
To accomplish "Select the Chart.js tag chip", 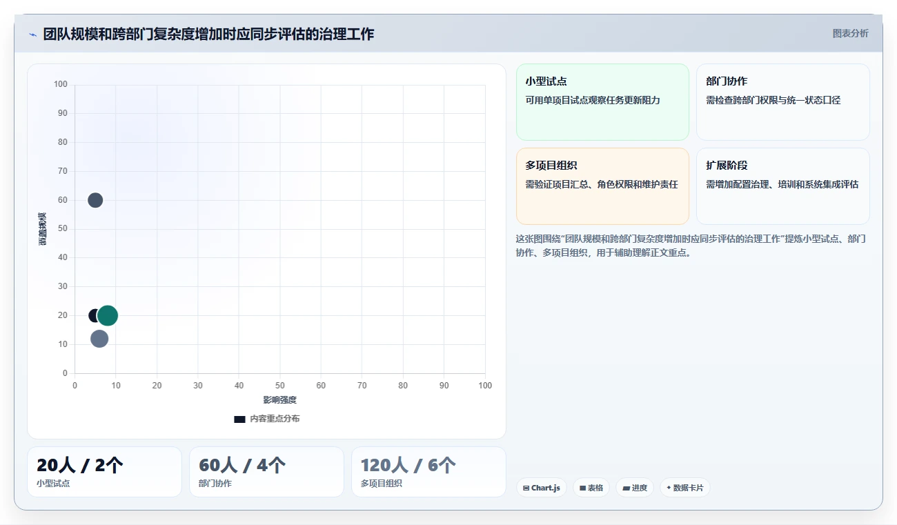I will tap(542, 488).
